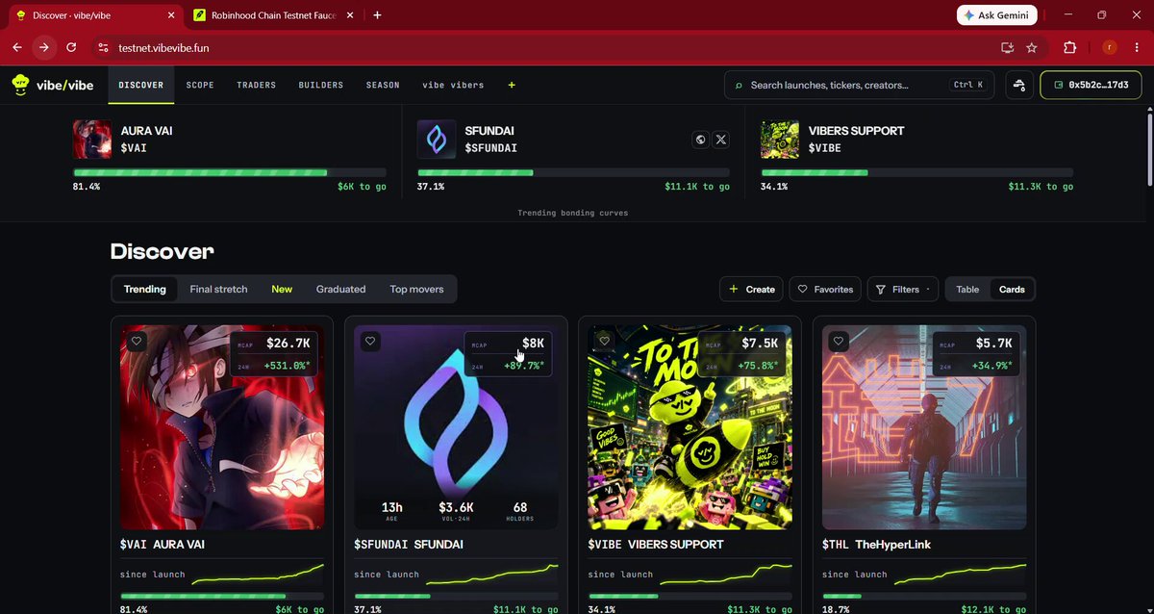
Task: Open the faucet drip icon beside search
Action: pos(1019,85)
